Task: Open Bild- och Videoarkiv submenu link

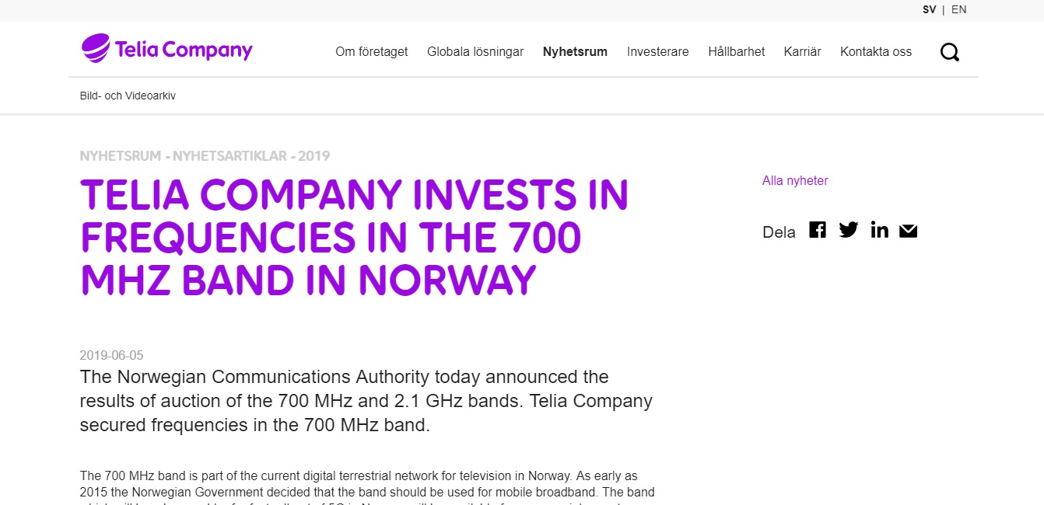Action: click(x=128, y=96)
